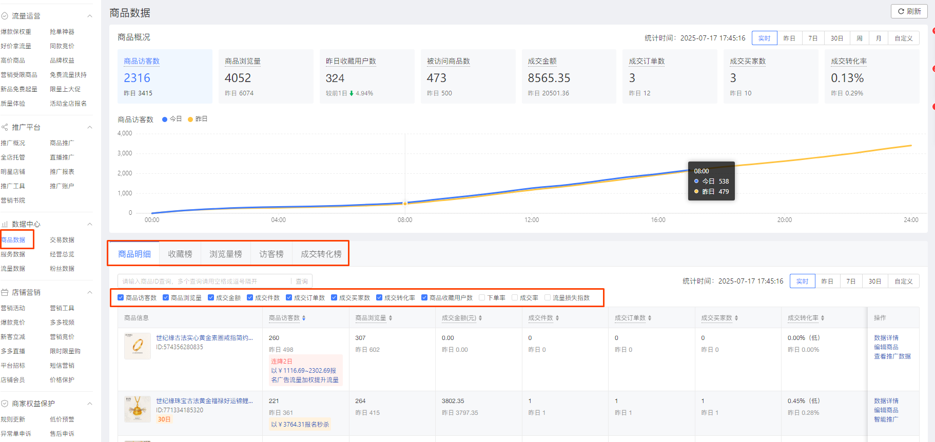Focus the 商品ID search input field
This screenshot has width=935, height=442.
tap(205, 281)
